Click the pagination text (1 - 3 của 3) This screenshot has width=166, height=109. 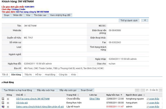click(x=152, y=90)
